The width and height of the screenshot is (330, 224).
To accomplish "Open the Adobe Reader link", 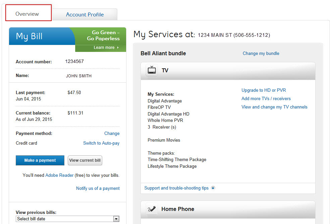I will pos(59,175).
